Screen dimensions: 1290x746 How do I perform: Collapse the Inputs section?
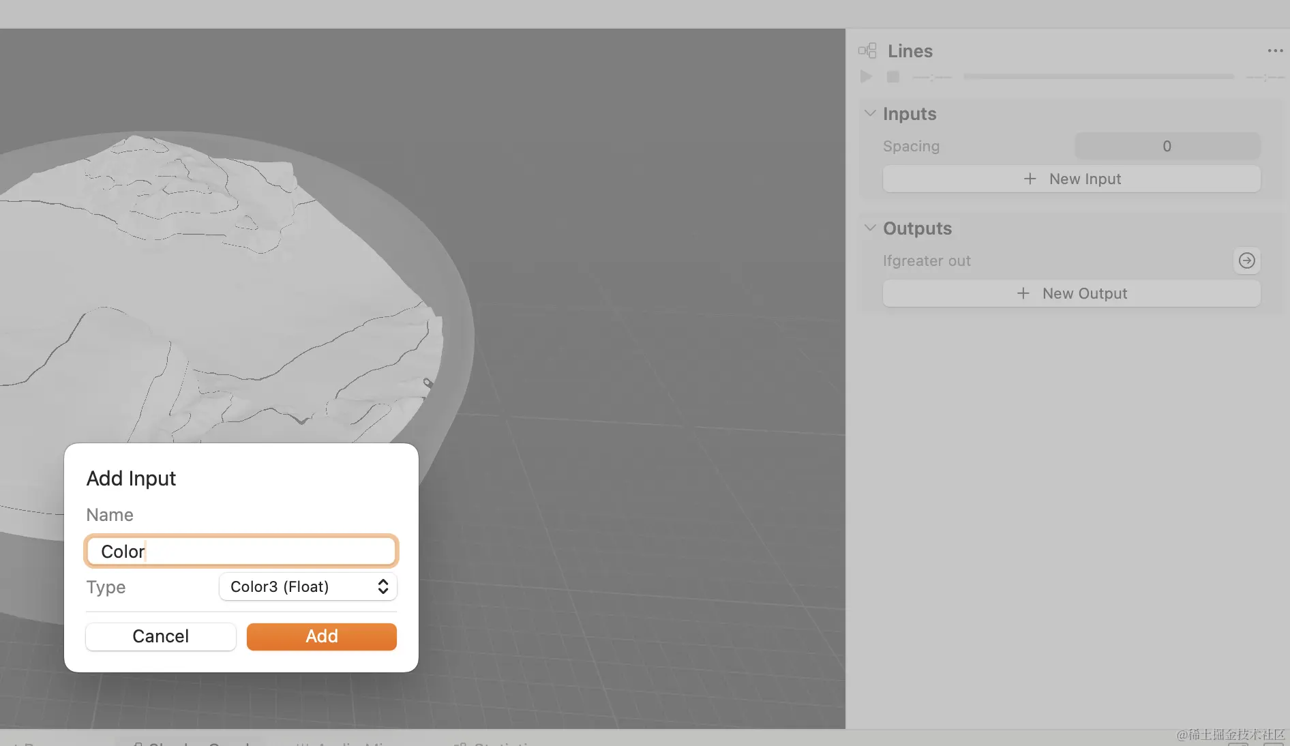click(x=870, y=113)
